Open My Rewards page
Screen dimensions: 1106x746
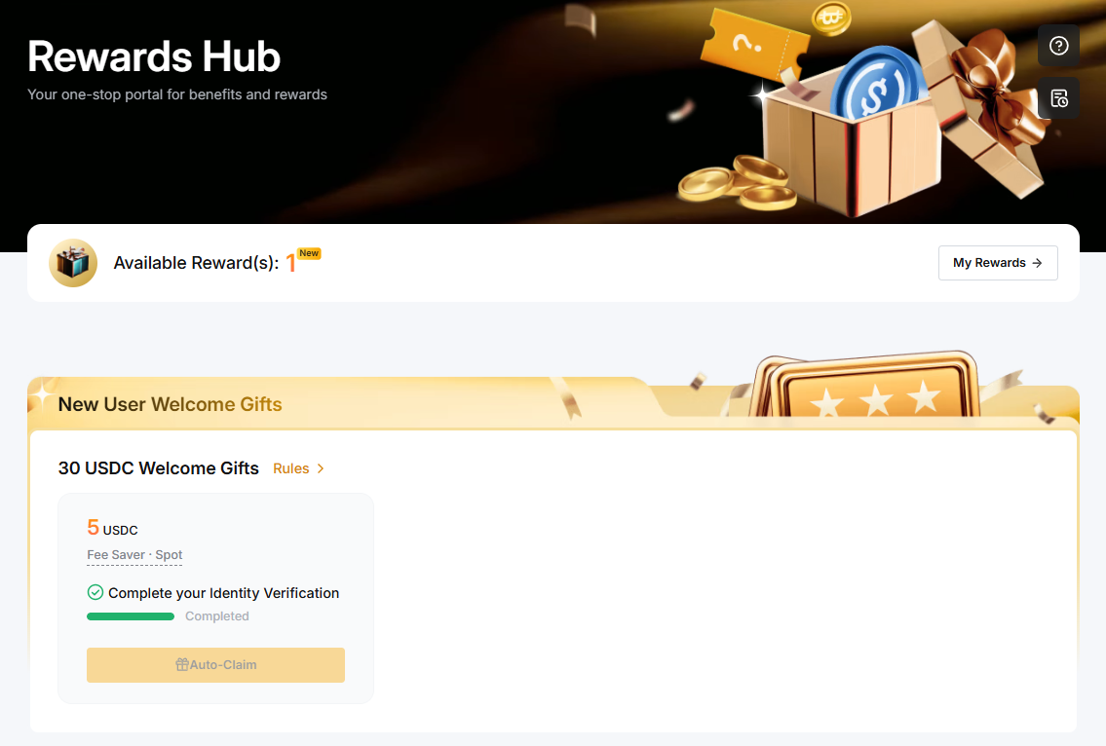pos(998,263)
